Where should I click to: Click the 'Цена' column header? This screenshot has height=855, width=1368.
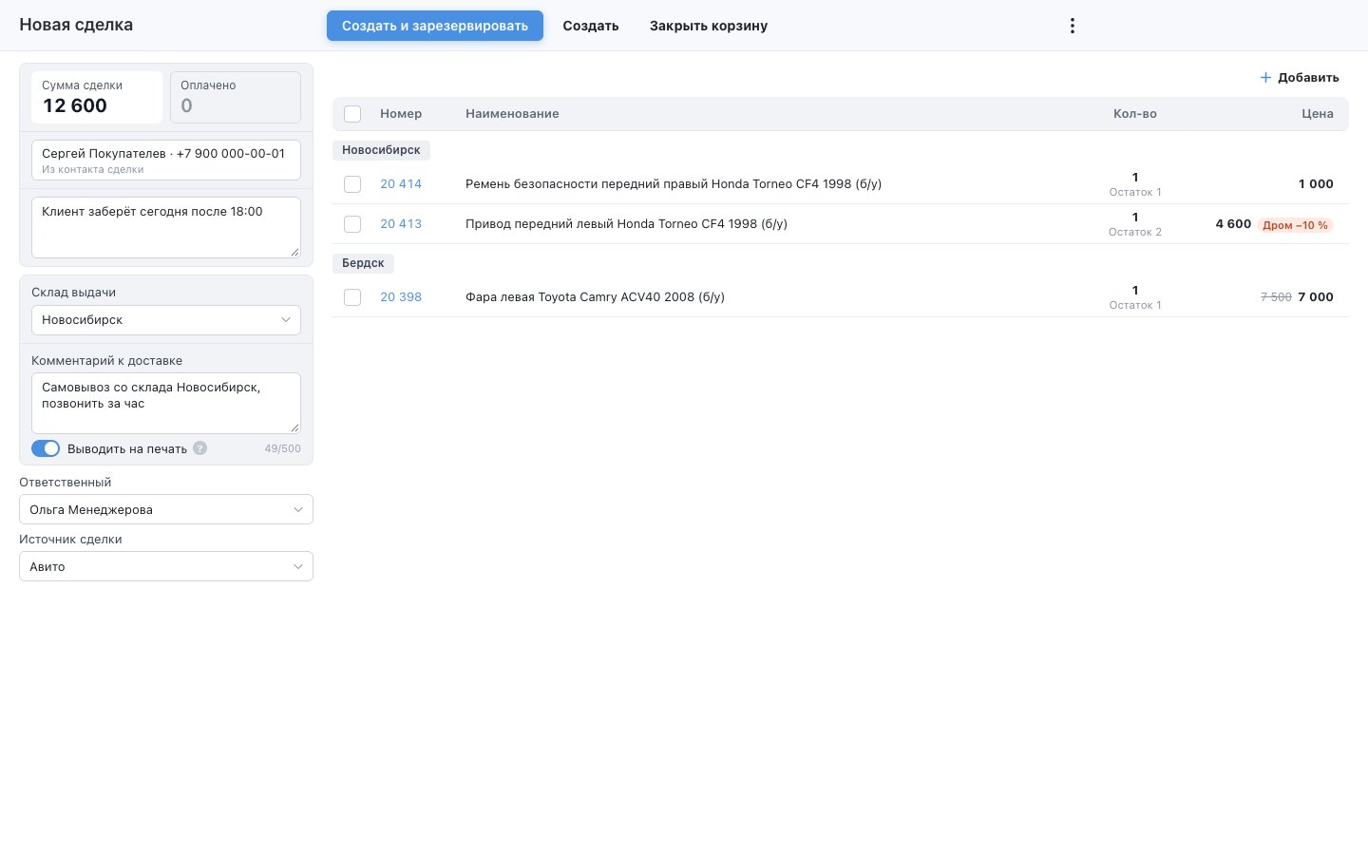[x=1318, y=114]
